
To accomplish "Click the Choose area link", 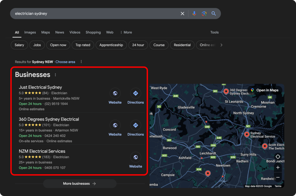I will (65, 62).
